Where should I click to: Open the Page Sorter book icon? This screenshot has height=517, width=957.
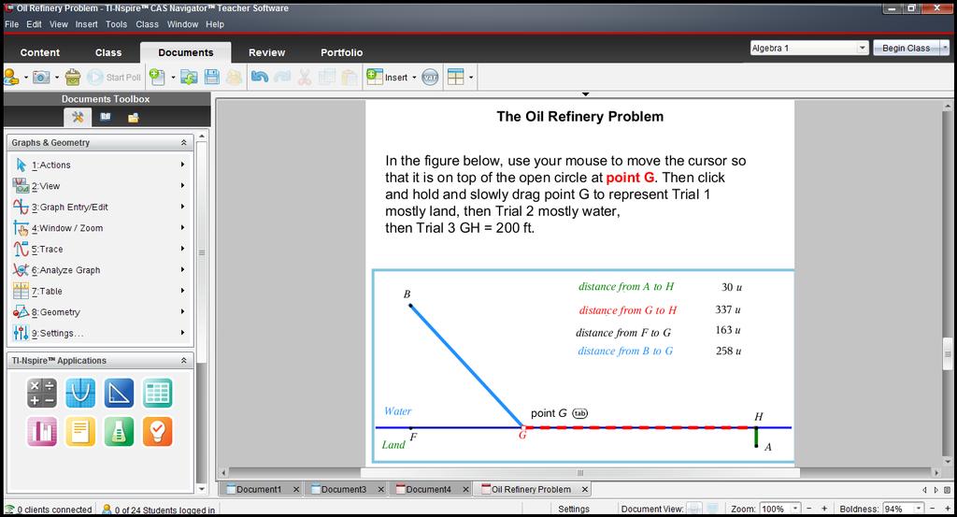[106, 117]
